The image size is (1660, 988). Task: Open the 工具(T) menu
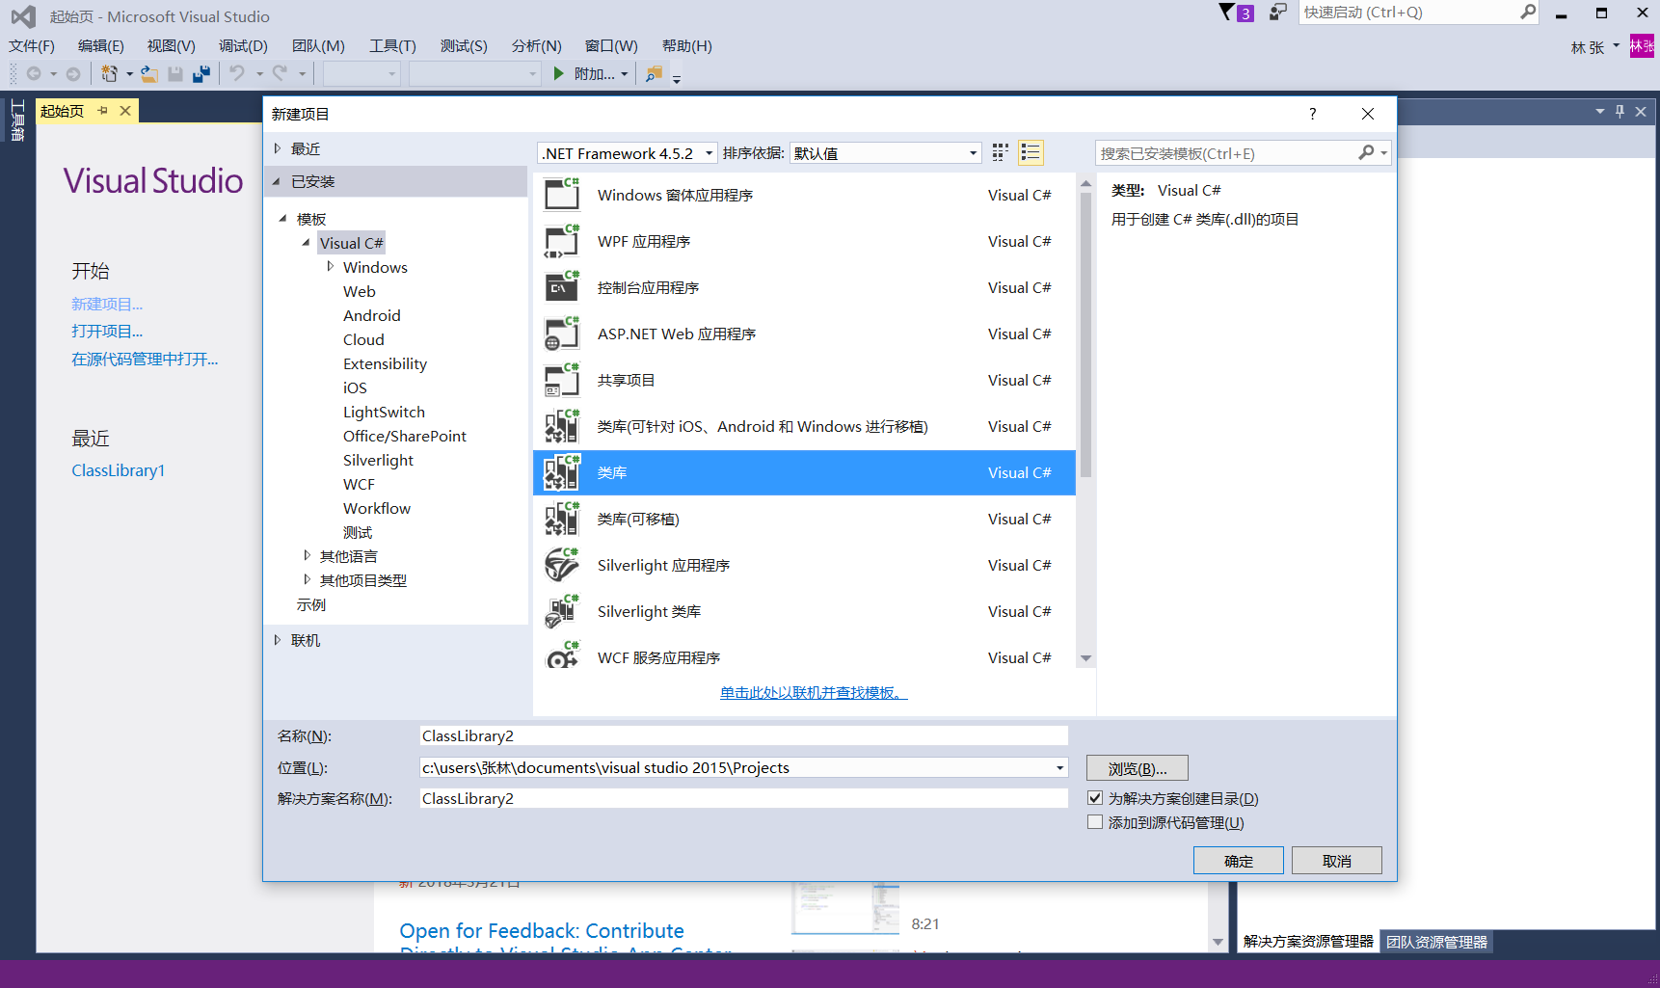(392, 46)
